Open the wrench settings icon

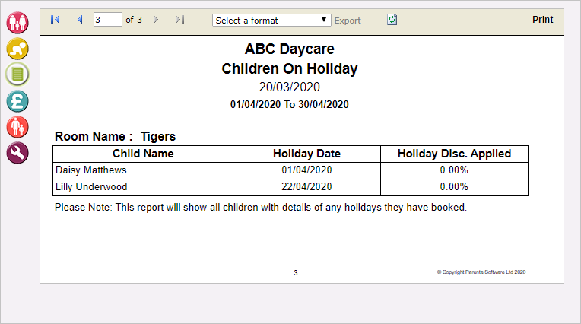point(17,153)
